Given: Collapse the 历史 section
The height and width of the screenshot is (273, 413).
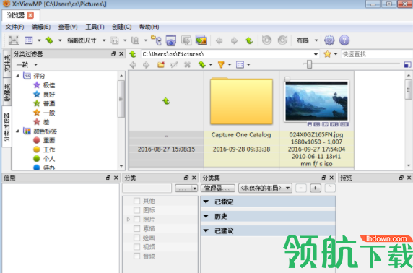Looking at the screenshot, I should click(x=206, y=217).
